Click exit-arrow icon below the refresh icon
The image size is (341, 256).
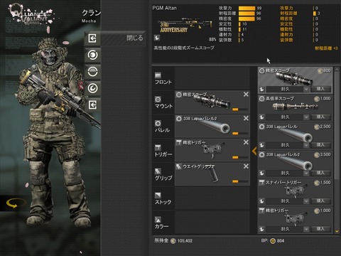click(x=92, y=105)
